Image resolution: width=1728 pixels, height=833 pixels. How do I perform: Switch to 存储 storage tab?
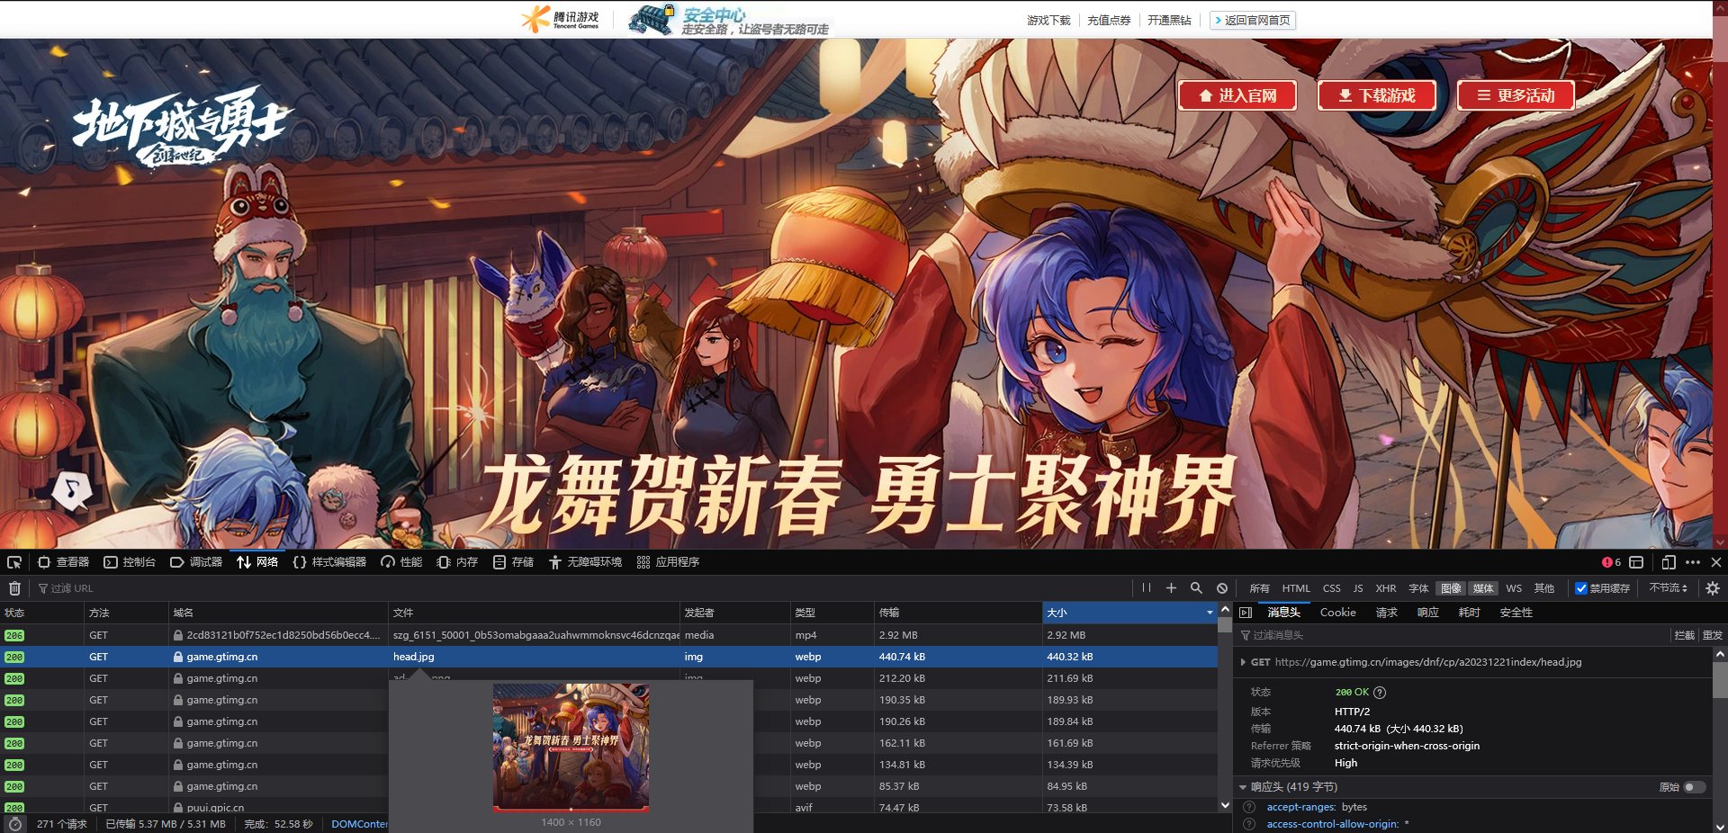pyautogui.click(x=513, y=562)
